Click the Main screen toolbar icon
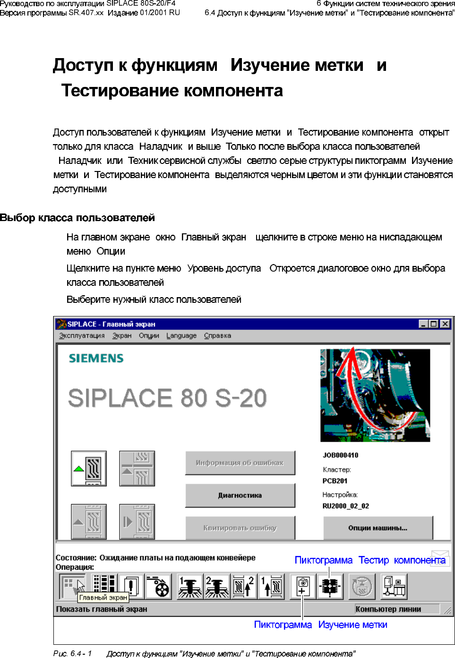 [x=73, y=587]
